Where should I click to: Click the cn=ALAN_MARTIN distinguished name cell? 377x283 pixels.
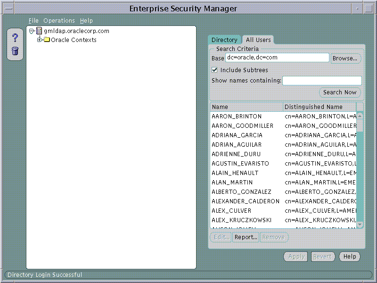[320, 183]
